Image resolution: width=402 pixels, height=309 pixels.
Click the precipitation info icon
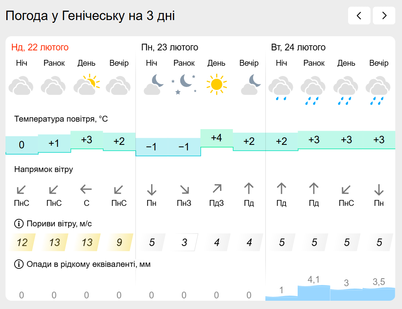click(x=19, y=264)
